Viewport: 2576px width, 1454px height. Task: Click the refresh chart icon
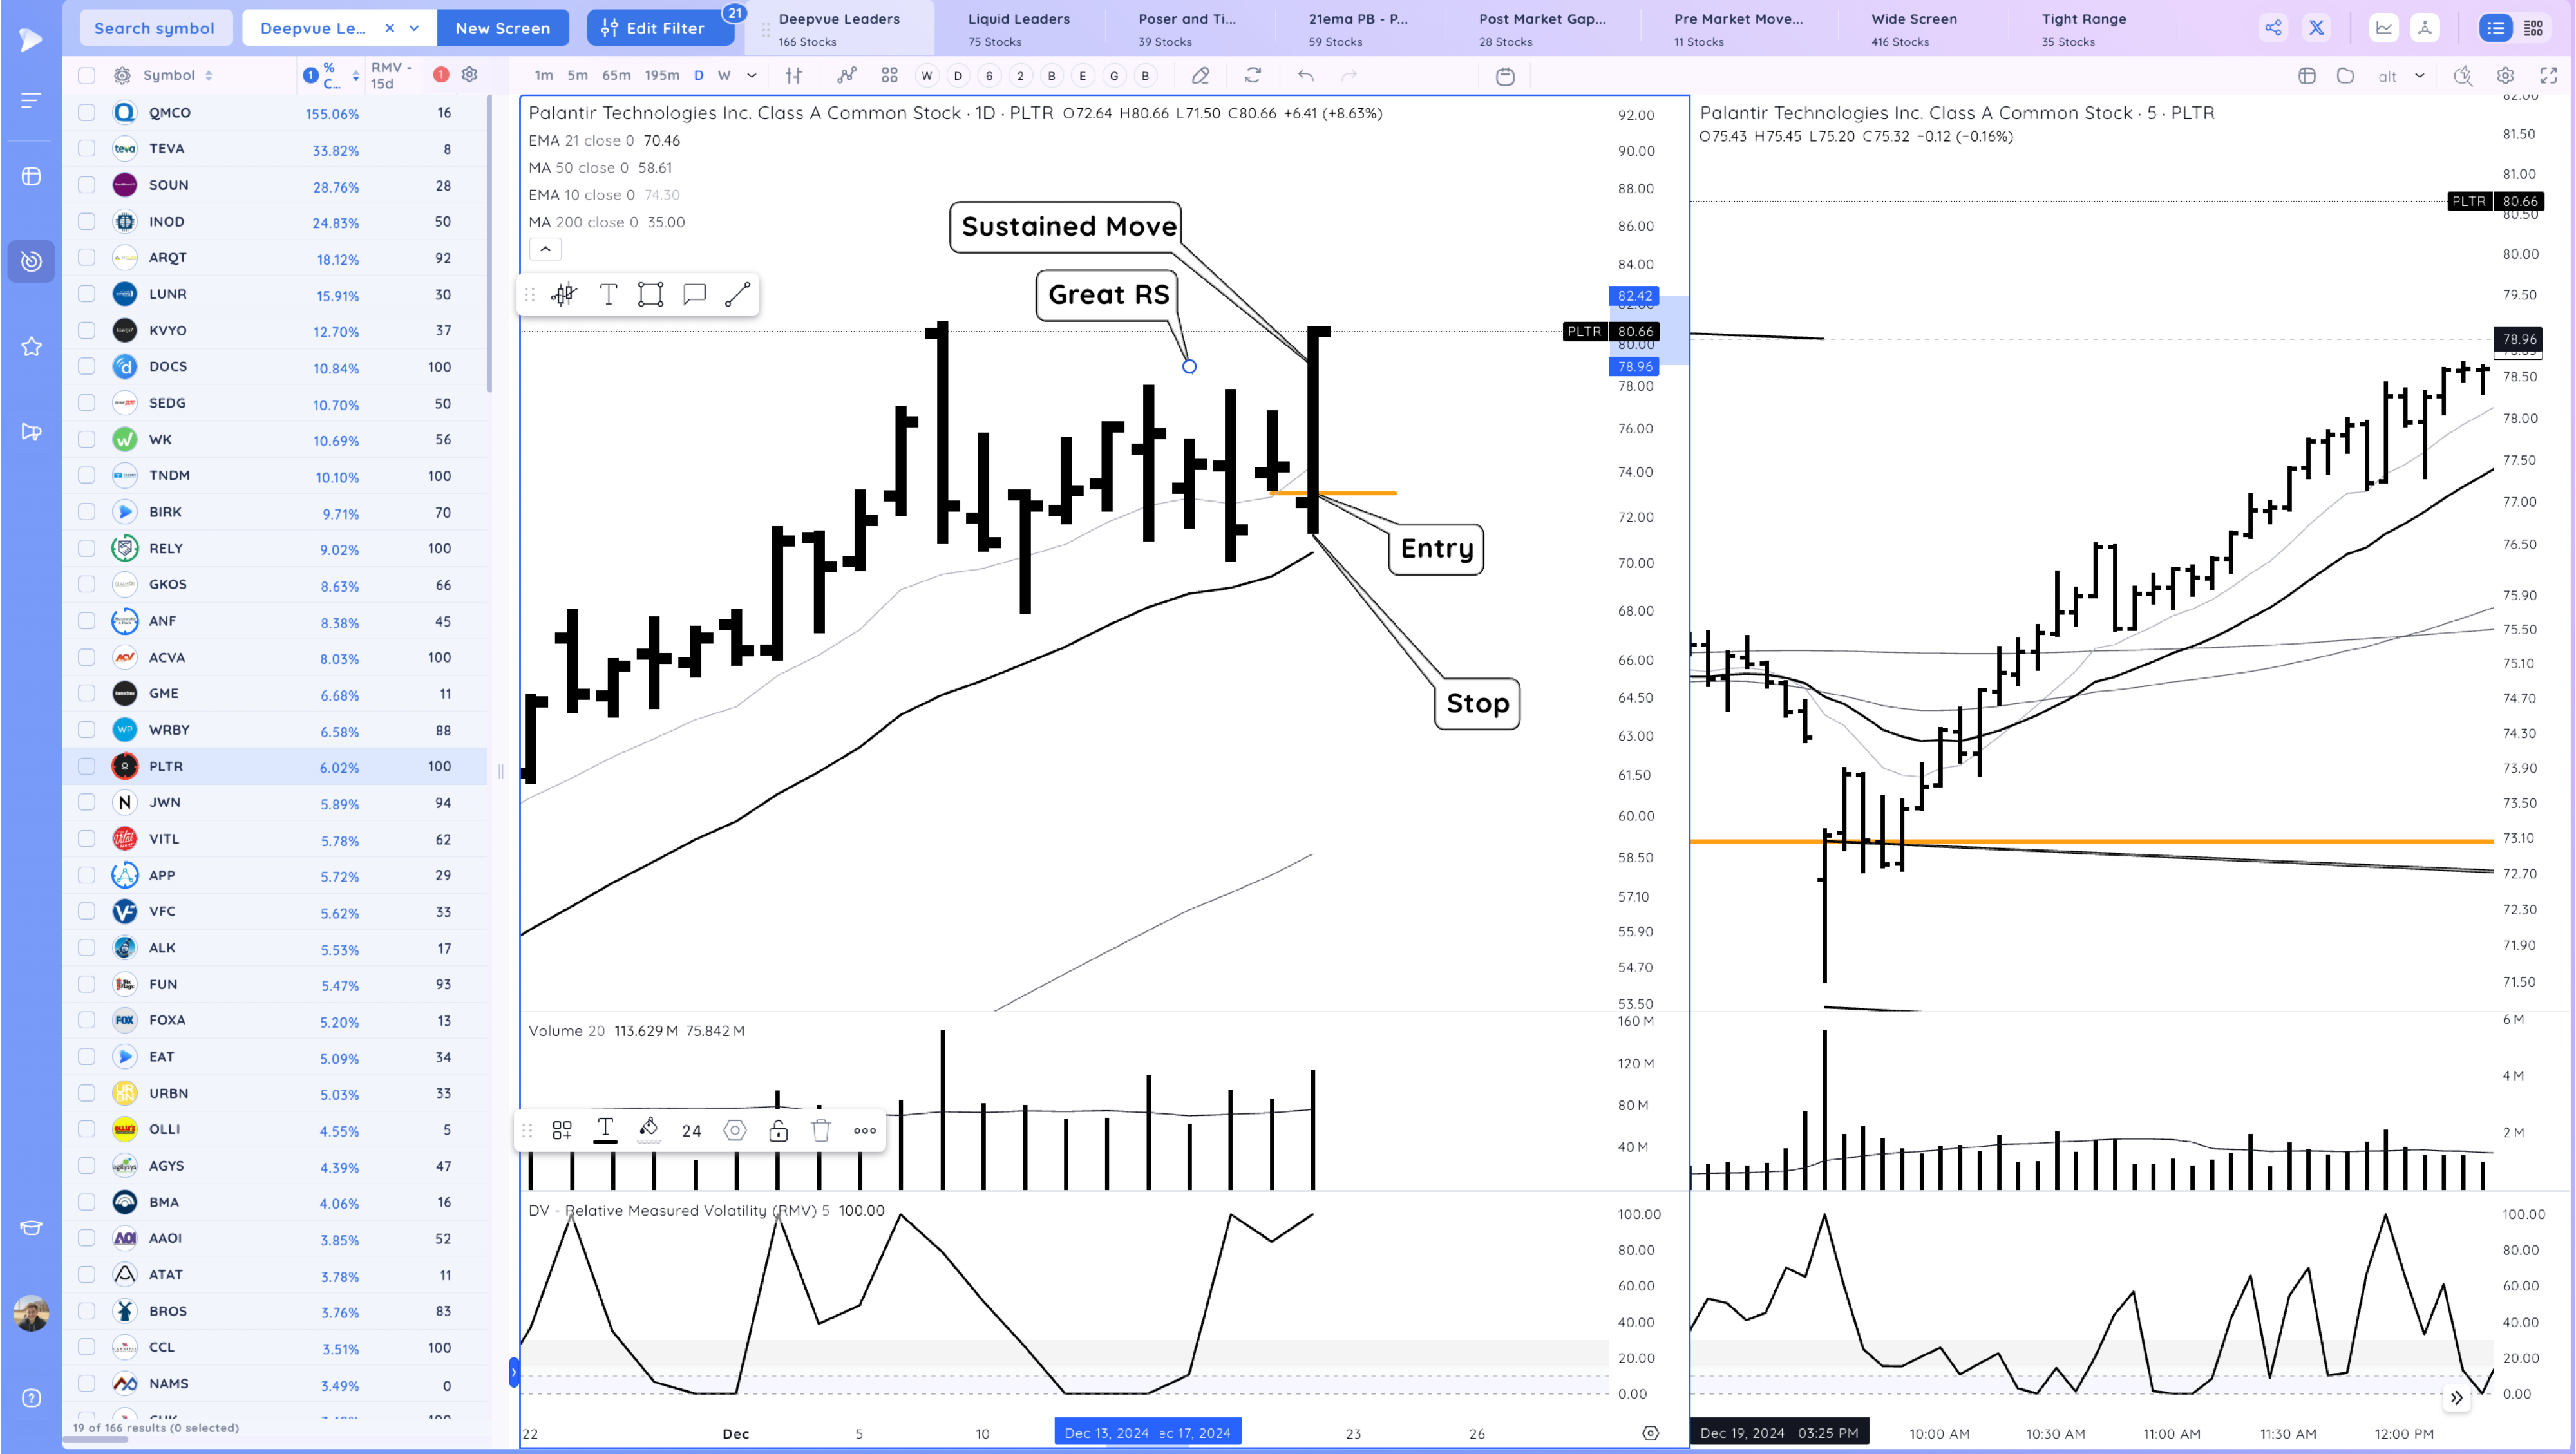1253,75
